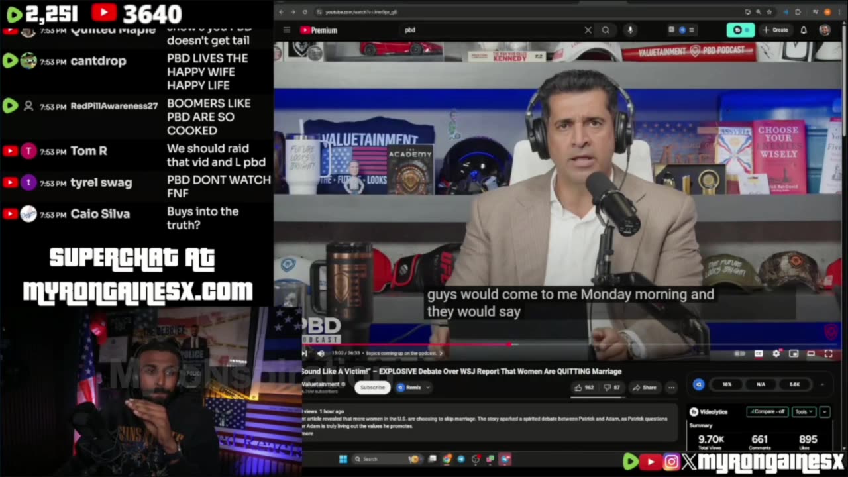This screenshot has height=477, width=848.
Task: Clear the 'pbd' search text with X
Action: point(588,30)
